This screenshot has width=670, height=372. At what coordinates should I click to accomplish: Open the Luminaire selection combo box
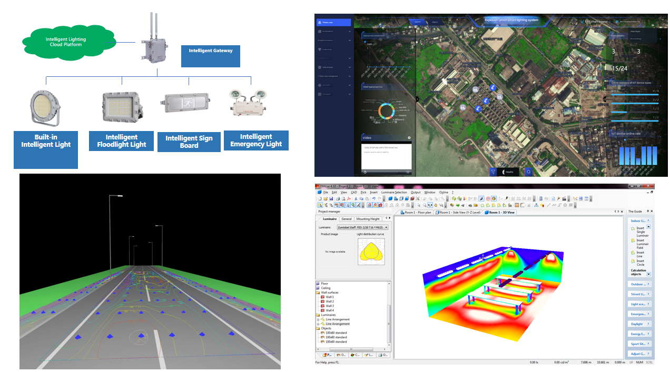(362, 227)
